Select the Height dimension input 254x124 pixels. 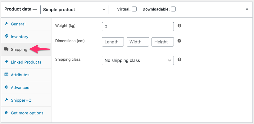click(x=162, y=42)
